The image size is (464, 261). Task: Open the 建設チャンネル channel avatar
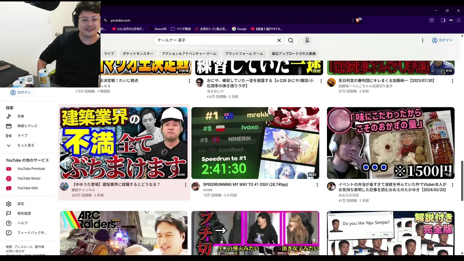(64, 186)
